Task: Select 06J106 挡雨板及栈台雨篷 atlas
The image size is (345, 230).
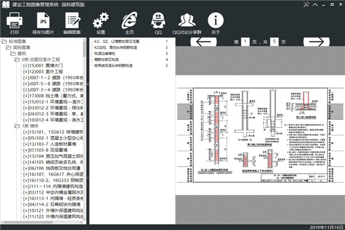Action: point(52,168)
